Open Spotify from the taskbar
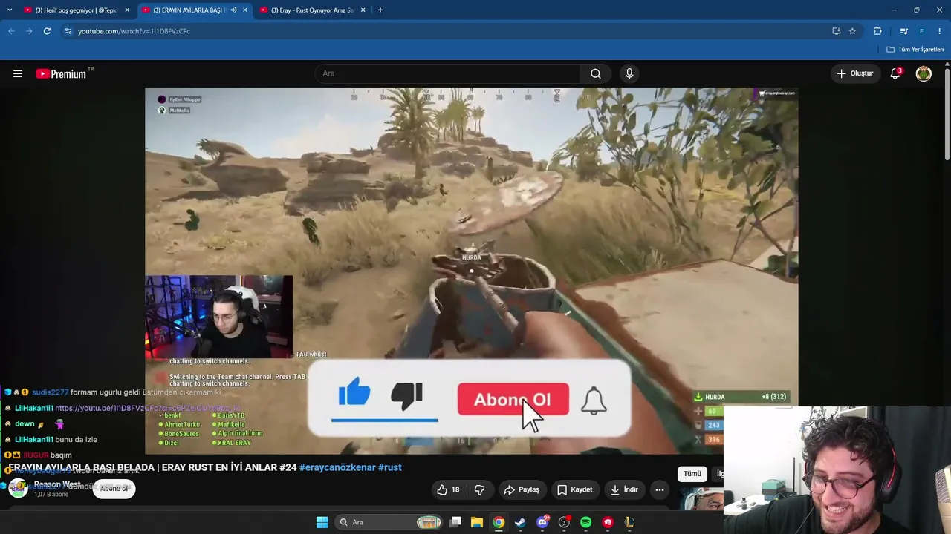The height and width of the screenshot is (534, 951). [x=585, y=522]
